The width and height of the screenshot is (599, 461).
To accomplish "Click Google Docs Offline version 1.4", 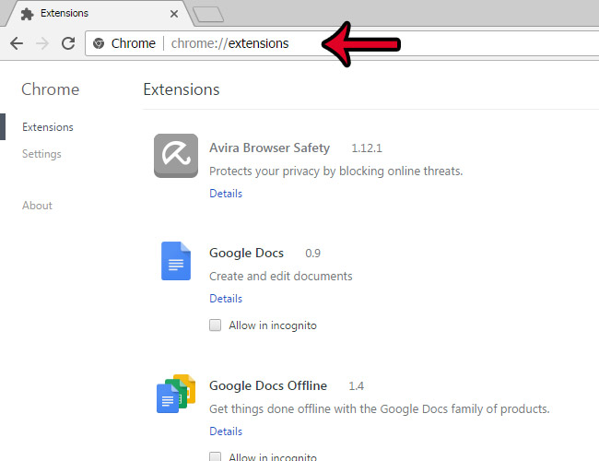I will [x=356, y=385].
